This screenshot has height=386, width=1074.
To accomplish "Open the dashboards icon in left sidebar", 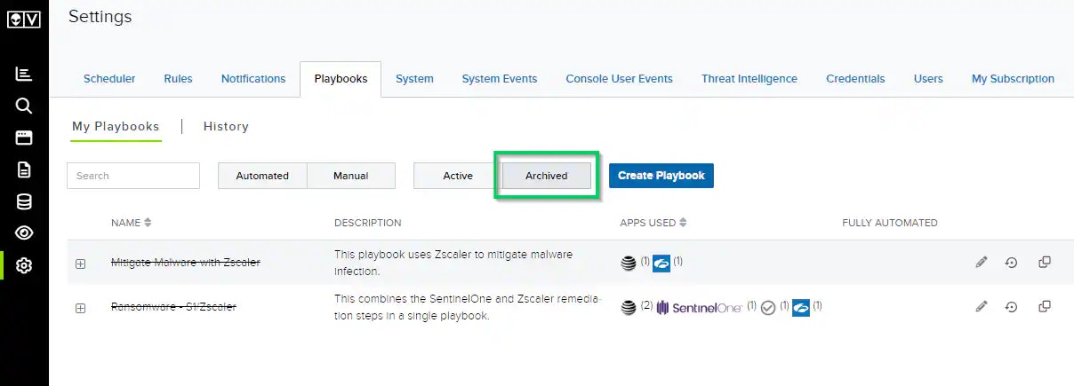I will (x=24, y=75).
